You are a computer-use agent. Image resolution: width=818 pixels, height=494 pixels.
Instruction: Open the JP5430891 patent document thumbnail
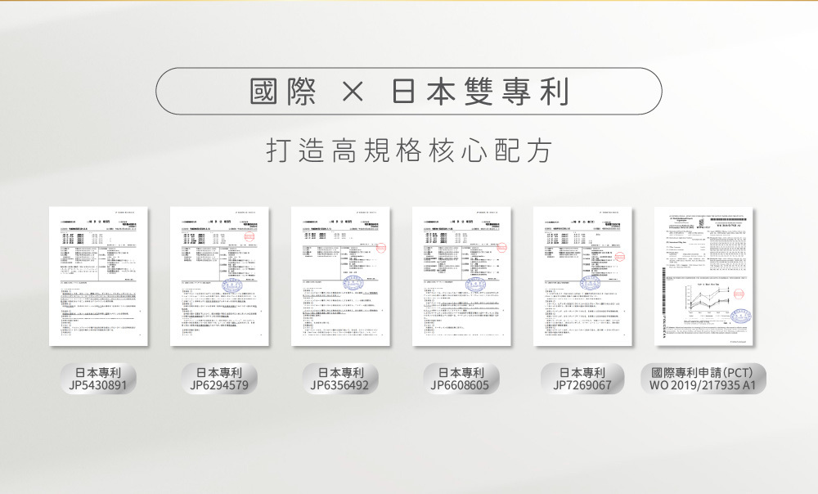coord(99,276)
